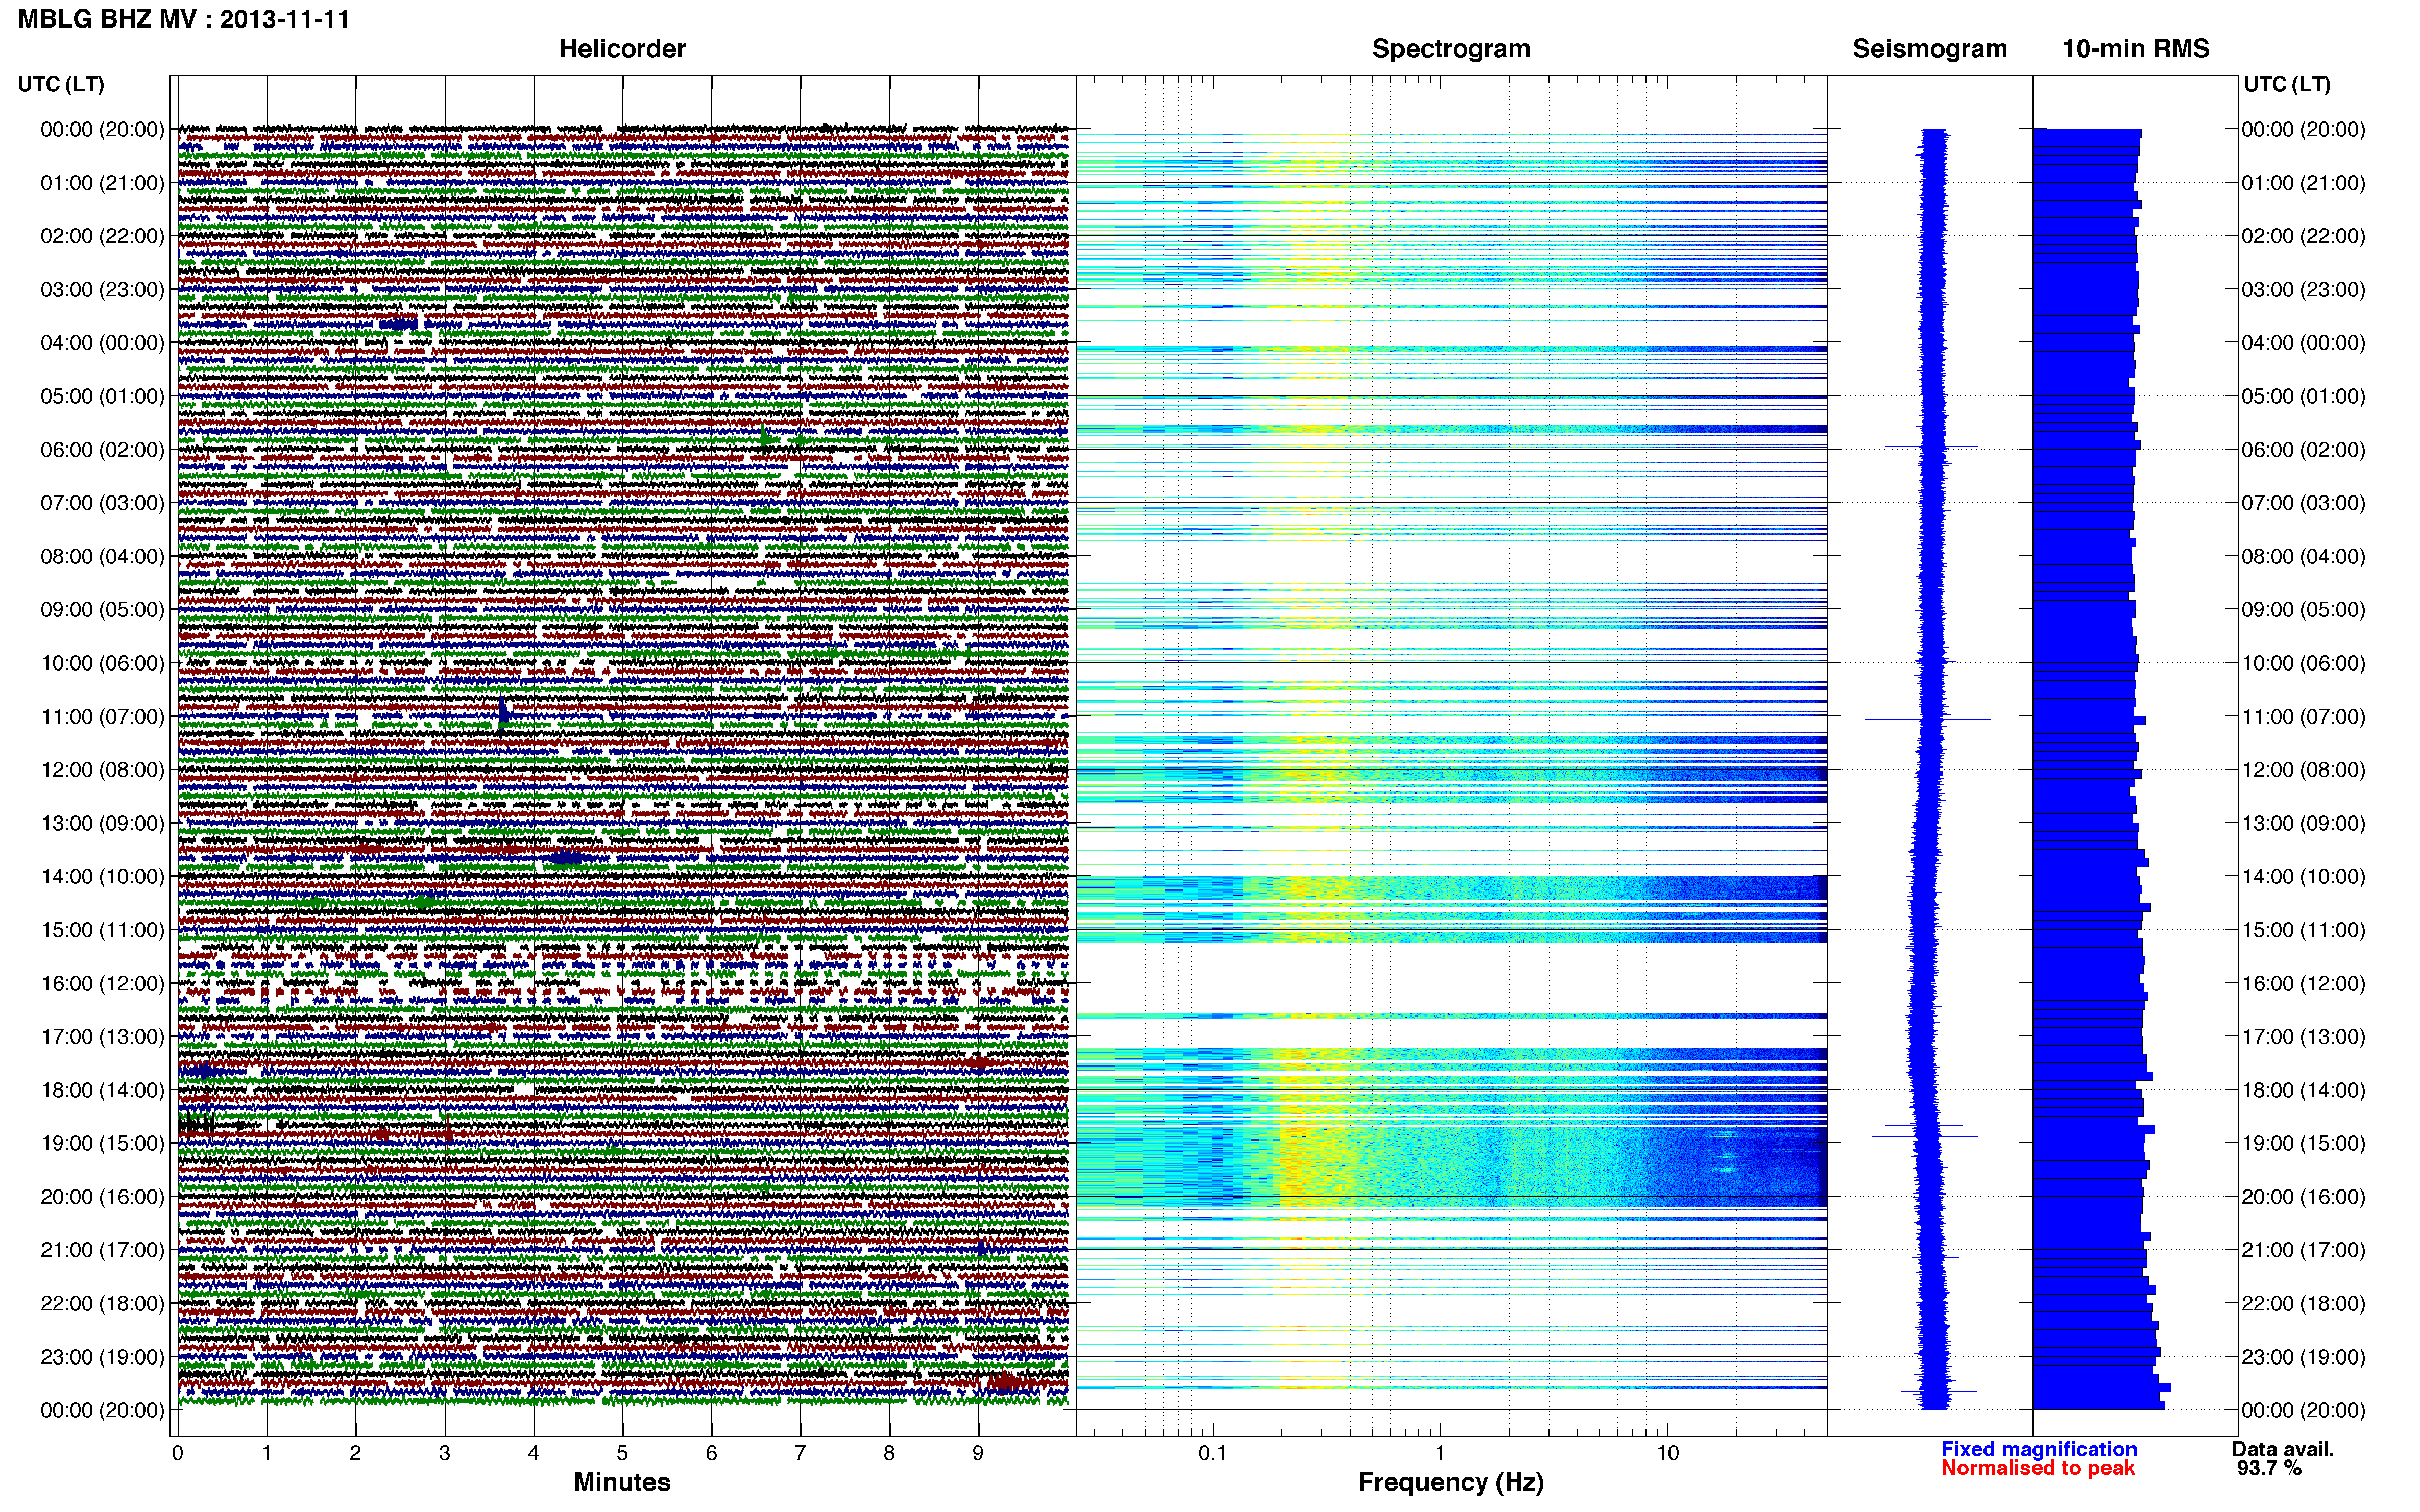Viewport: 2420px width, 1512px height.
Task: Click 01:00 (21:00) label beside Helicorder
Action: tap(102, 183)
